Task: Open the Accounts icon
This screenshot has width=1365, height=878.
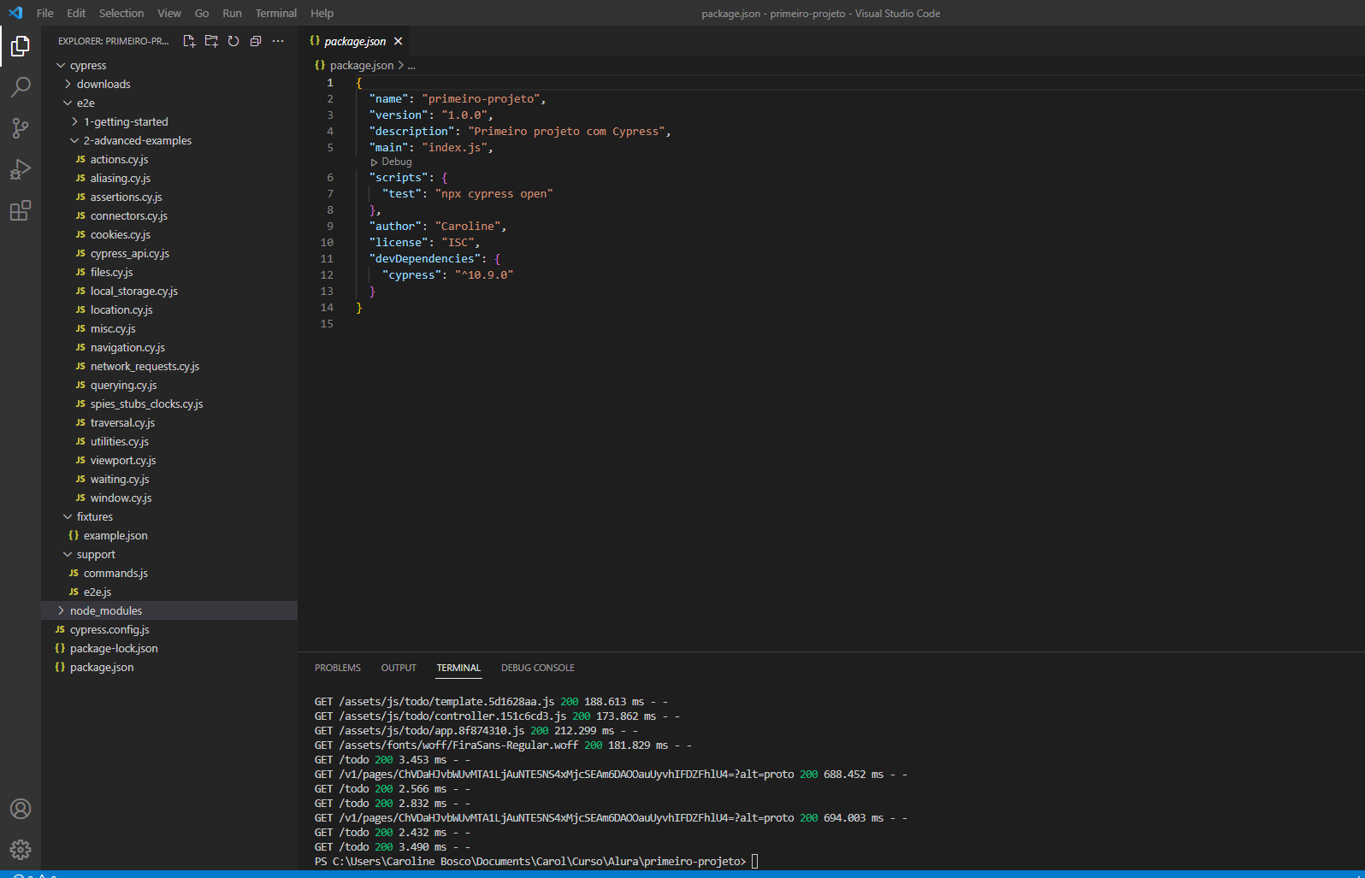Action: [x=21, y=809]
